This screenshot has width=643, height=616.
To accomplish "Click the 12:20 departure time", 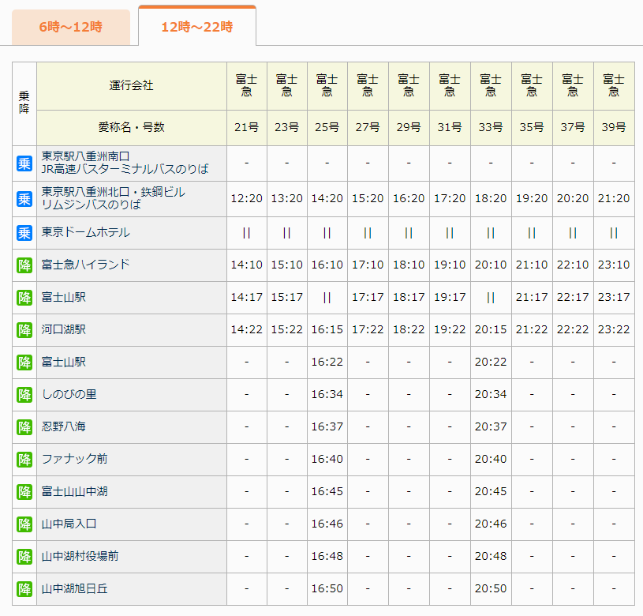I will pos(246,199).
